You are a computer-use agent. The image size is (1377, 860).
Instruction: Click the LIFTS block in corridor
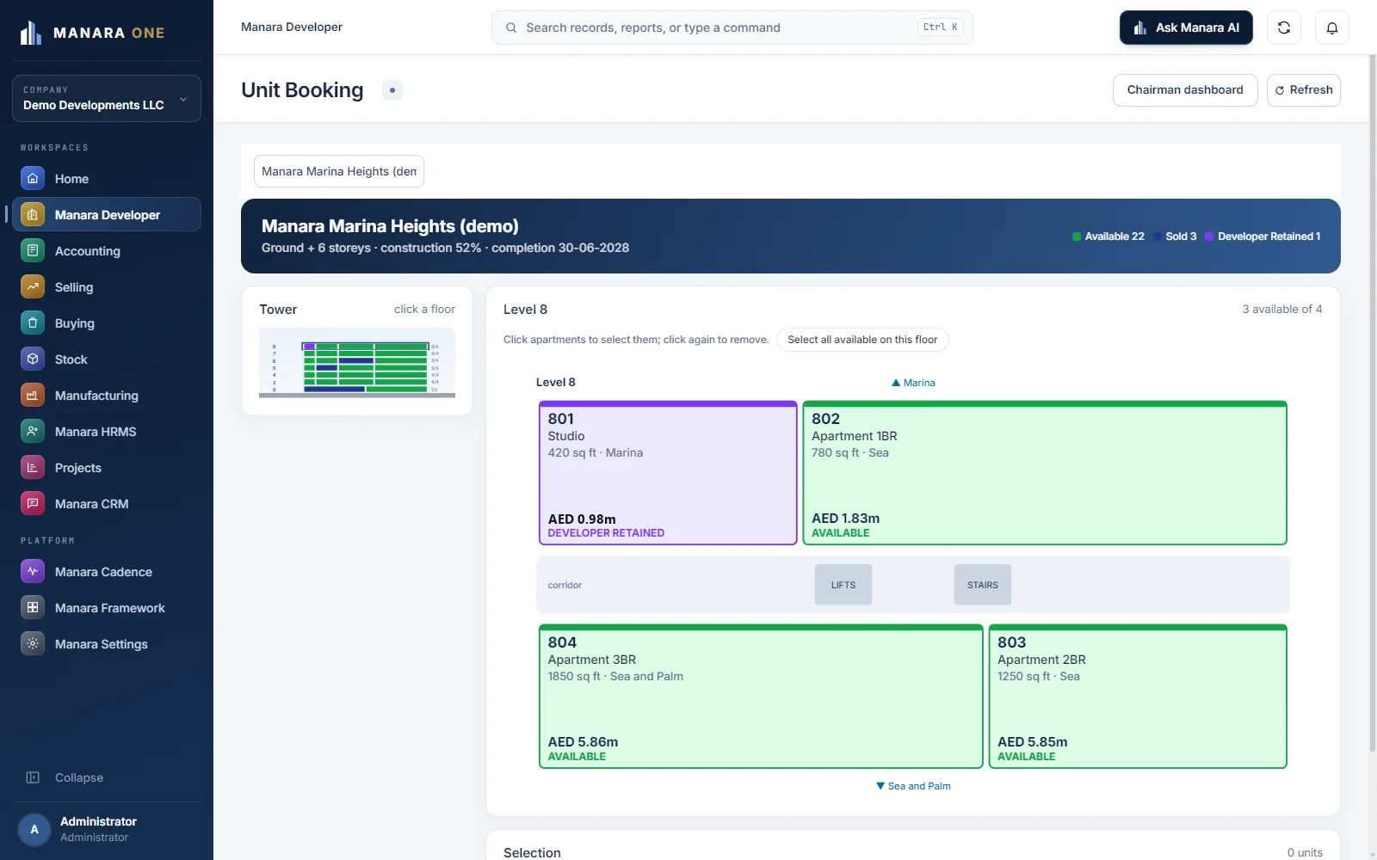tap(843, 585)
